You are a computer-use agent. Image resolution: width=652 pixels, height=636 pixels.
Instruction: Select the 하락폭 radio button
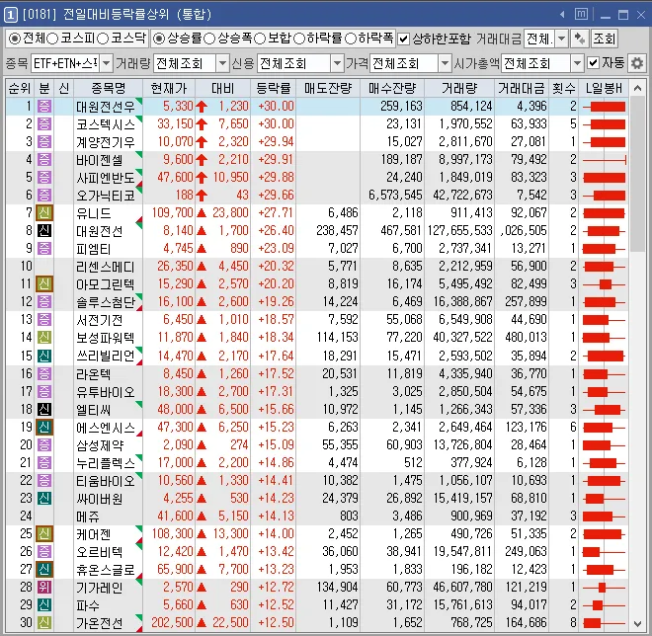351,39
